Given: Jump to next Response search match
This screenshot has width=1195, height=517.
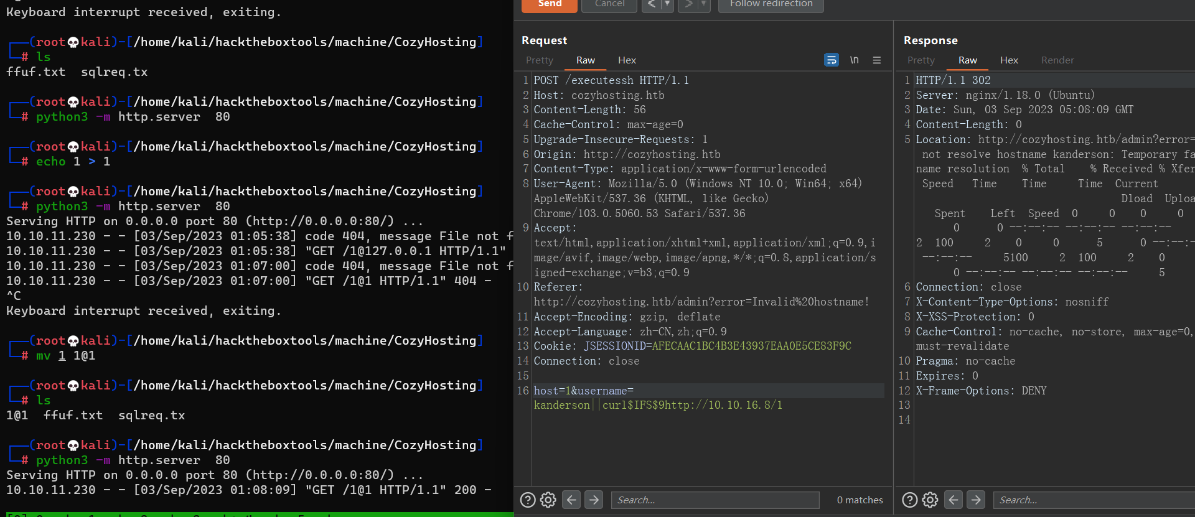Looking at the screenshot, I should [x=976, y=500].
